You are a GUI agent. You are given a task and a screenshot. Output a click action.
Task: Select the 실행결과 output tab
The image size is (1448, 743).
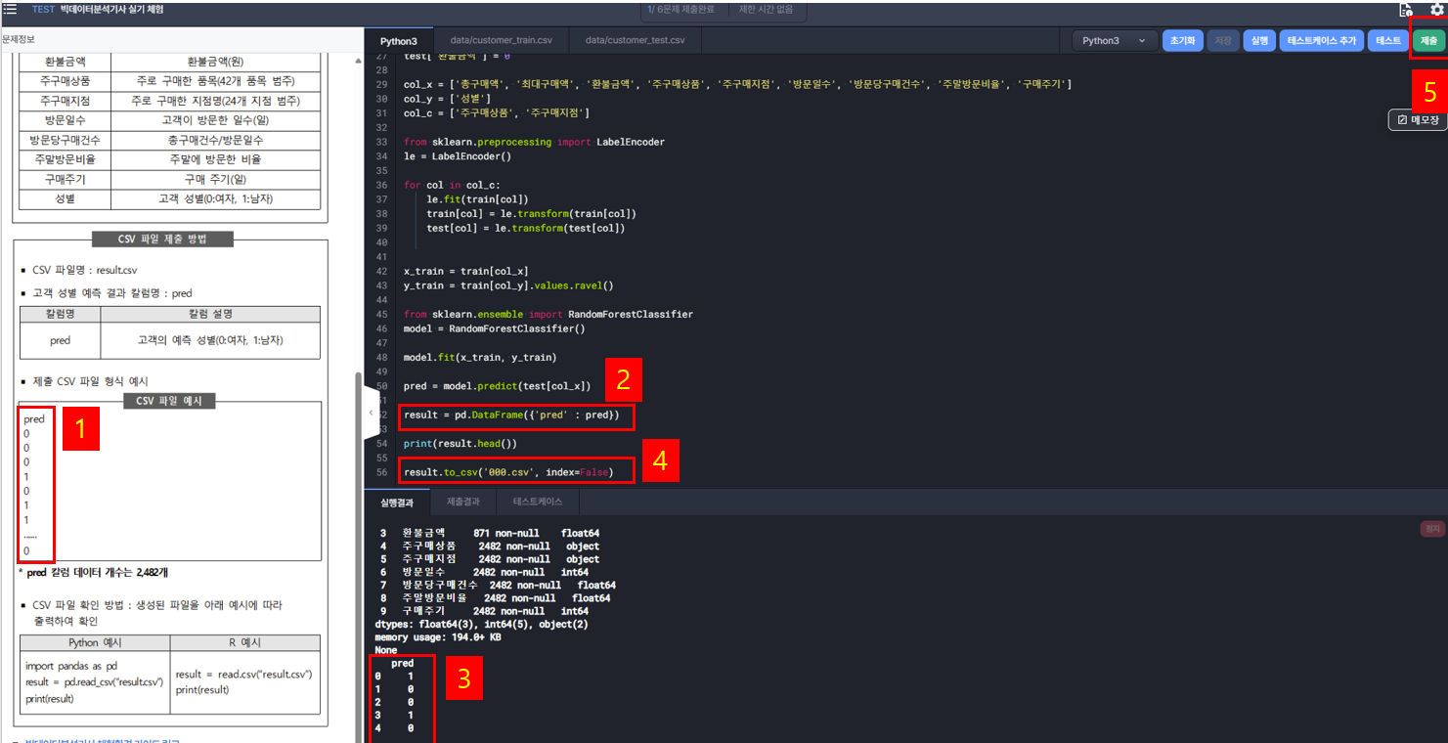pyautogui.click(x=397, y=503)
